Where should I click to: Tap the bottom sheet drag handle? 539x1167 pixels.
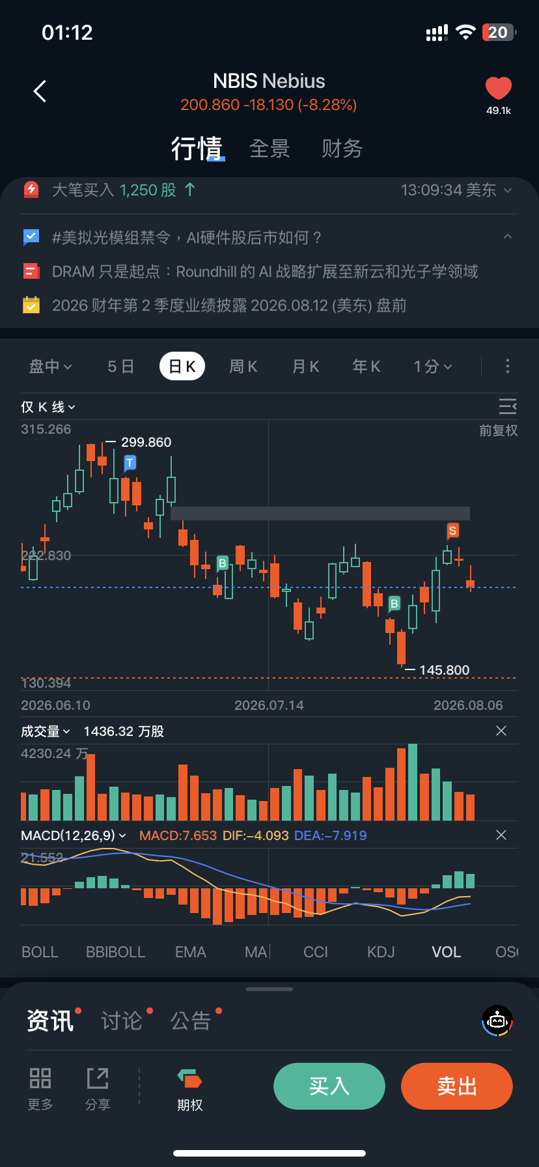(269, 989)
